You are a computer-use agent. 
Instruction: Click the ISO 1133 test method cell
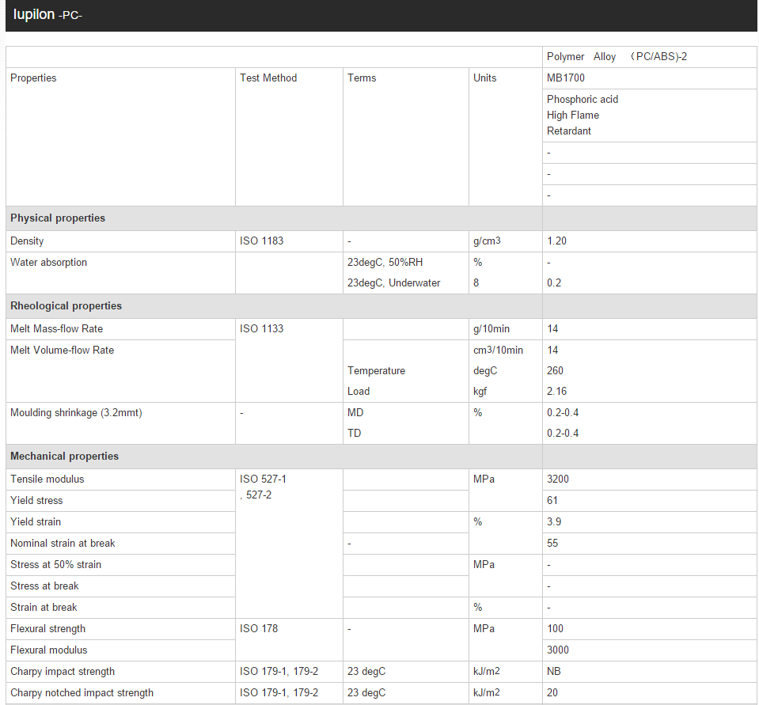(261, 329)
